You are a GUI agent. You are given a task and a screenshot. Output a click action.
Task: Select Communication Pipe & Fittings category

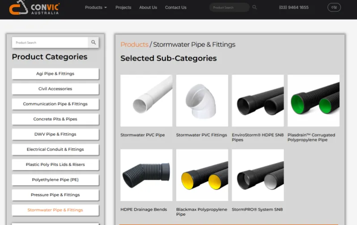[55, 104]
